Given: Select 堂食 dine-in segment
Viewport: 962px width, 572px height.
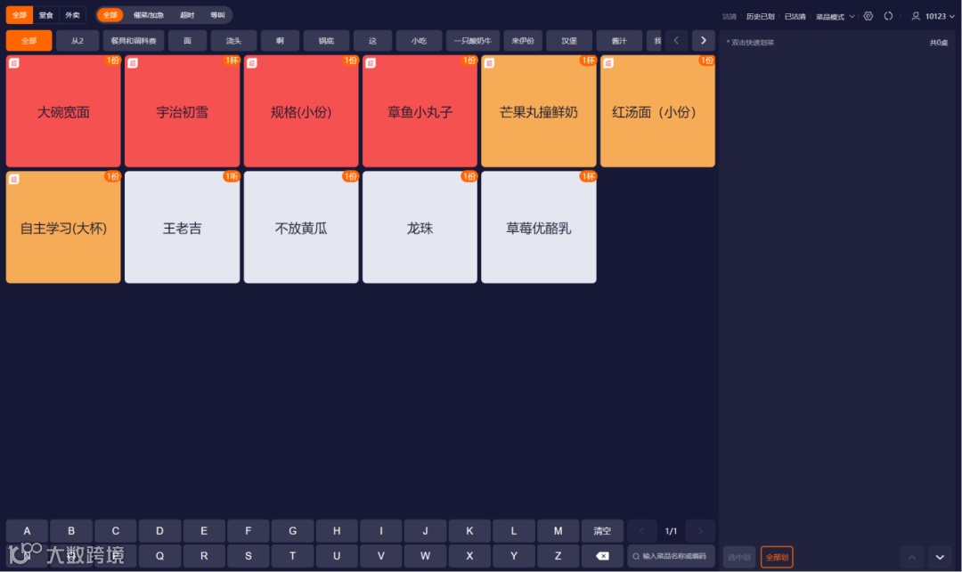Looking at the screenshot, I should click(46, 15).
